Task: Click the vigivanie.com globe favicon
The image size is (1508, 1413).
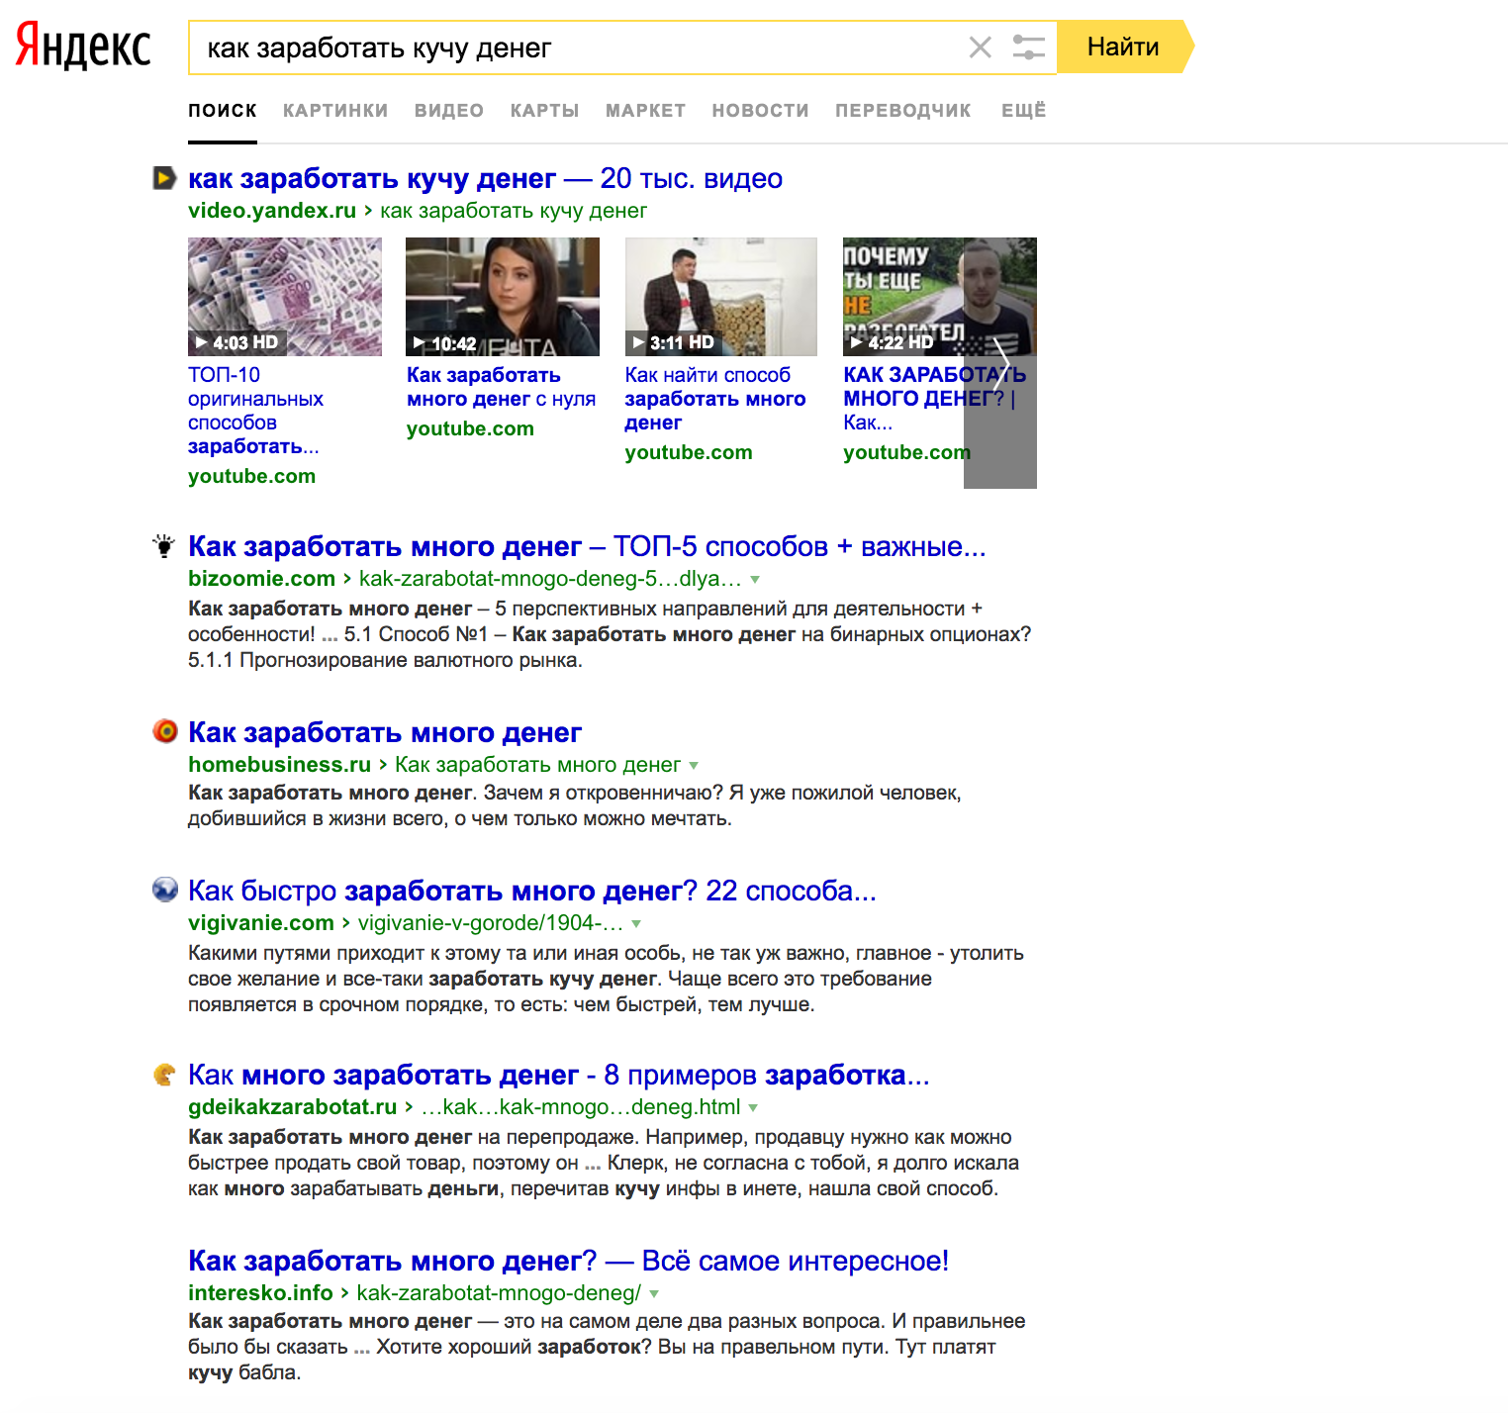Action: tap(164, 890)
